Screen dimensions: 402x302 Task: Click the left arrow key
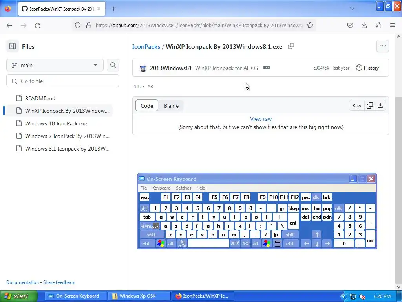(306, 243)
